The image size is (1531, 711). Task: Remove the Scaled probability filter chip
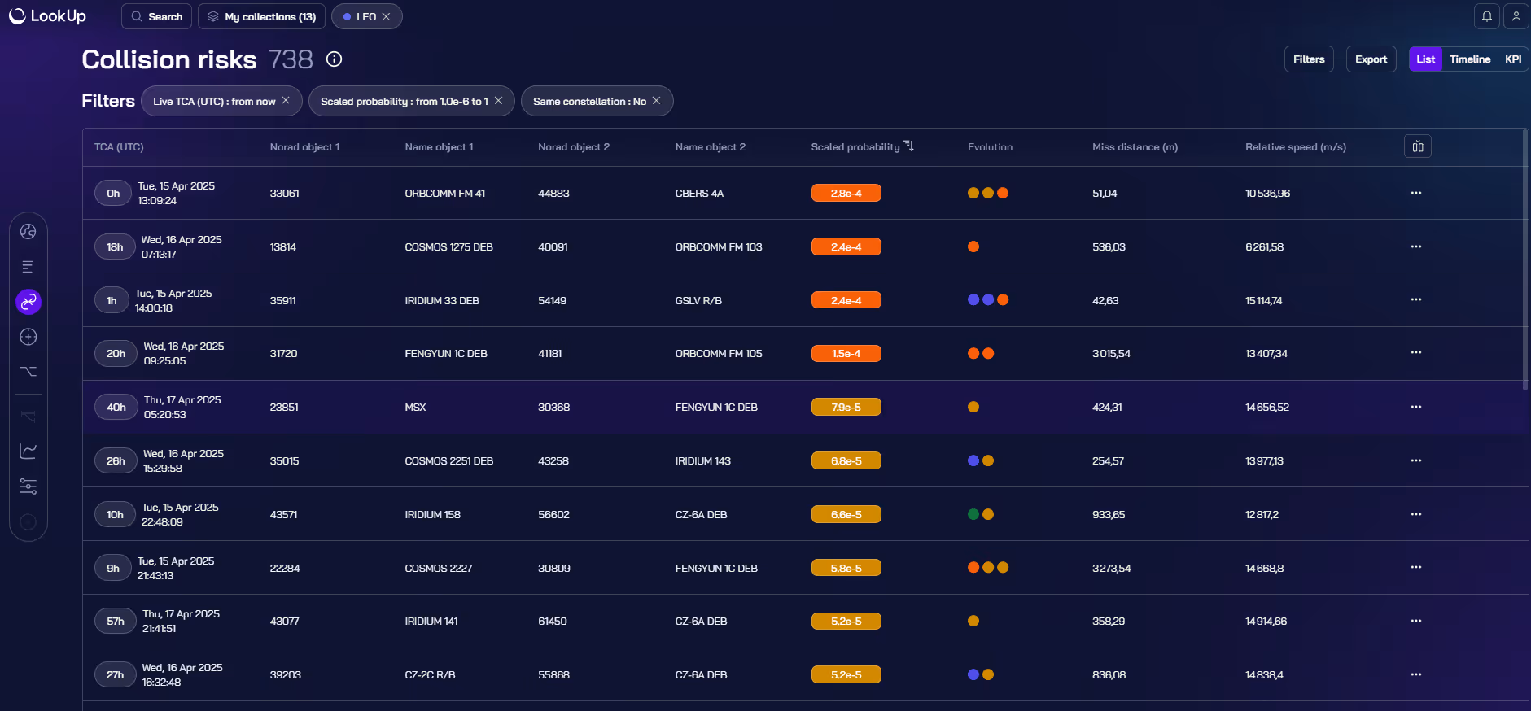499,101
